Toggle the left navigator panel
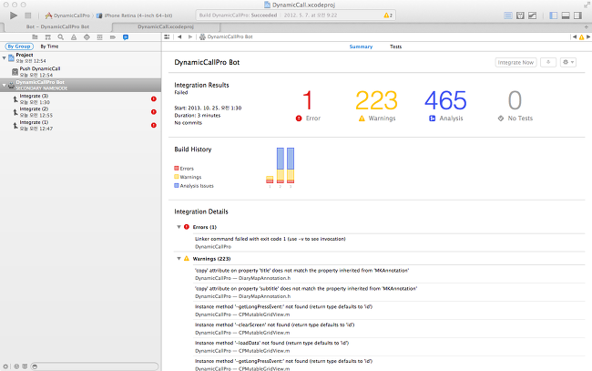This screenshot has height=371, width=592. click(554, 15)
